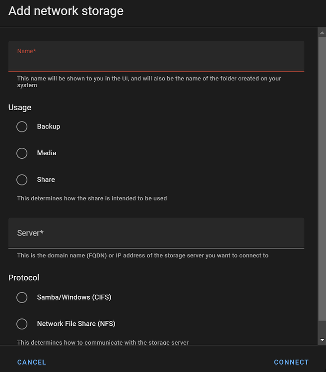Click the 'Share' option label text

click(x=46, y=180)
